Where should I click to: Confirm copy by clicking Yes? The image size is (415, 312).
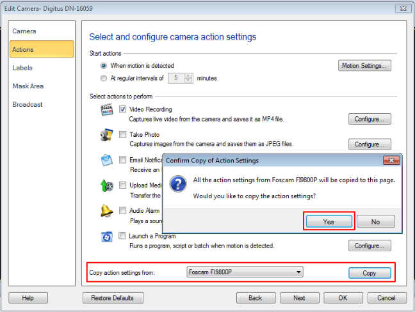pos(329,221)
